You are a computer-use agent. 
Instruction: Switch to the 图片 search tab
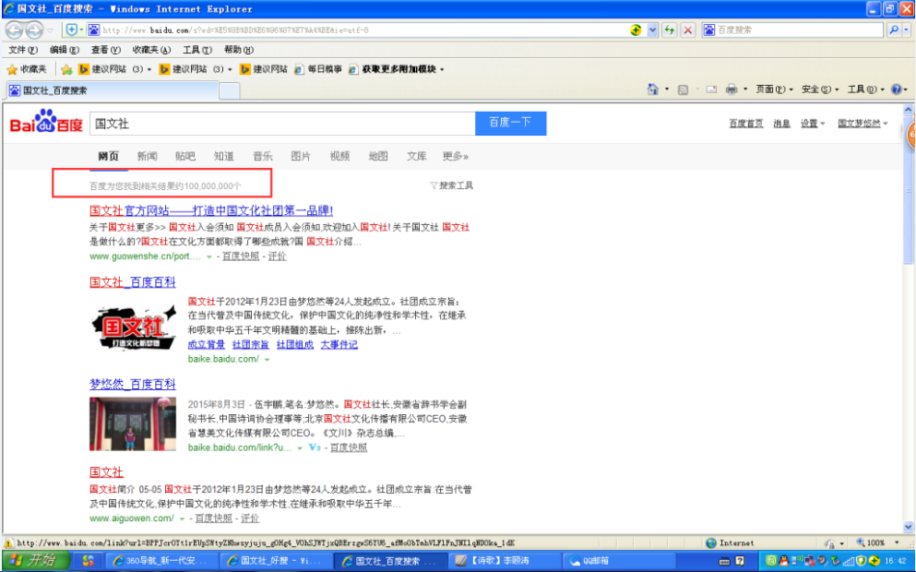301,156
